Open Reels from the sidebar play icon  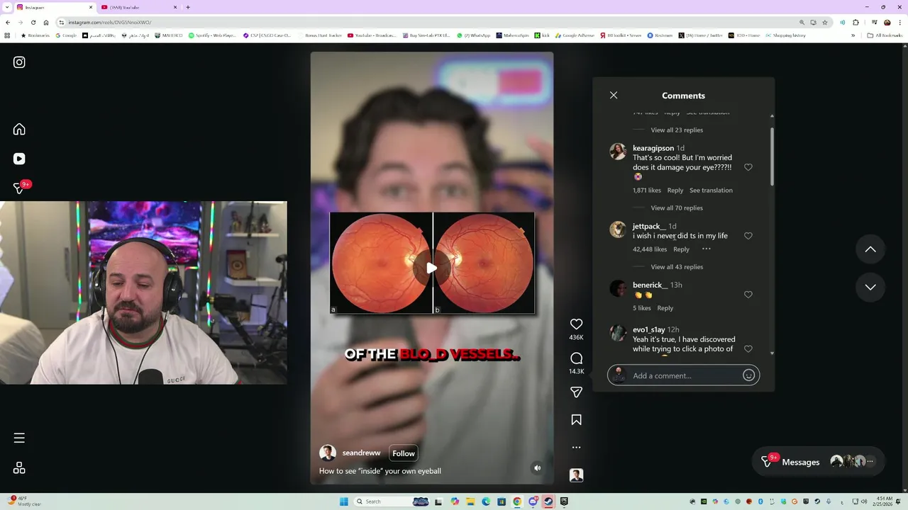tap(19, 159)
